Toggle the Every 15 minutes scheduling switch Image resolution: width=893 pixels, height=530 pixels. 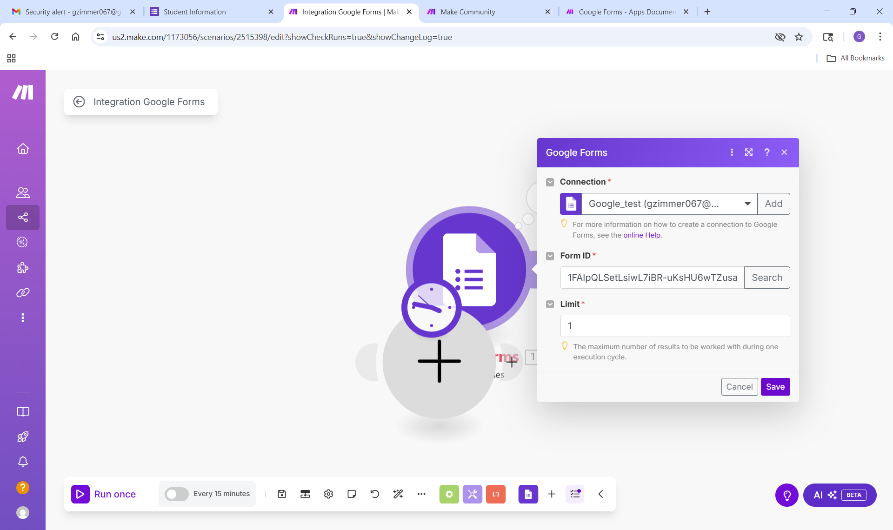176,494
